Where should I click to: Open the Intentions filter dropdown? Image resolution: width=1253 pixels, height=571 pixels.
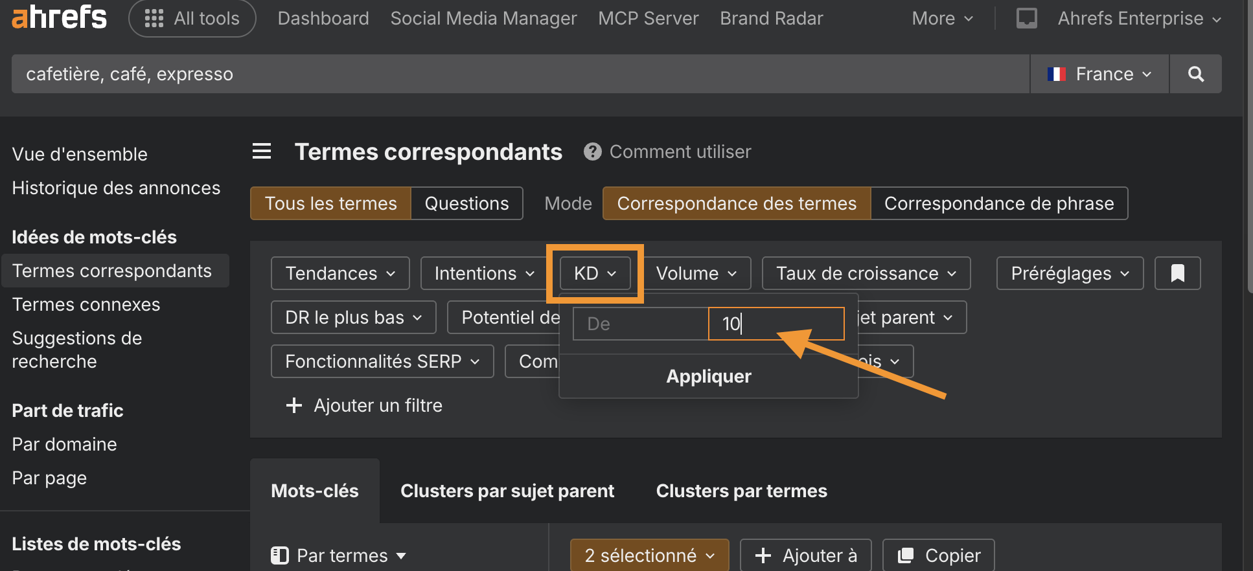click(484, 273)
